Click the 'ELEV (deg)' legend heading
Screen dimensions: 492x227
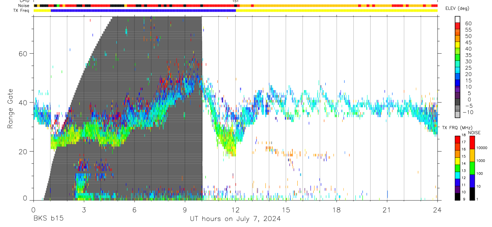coord(457,9)
